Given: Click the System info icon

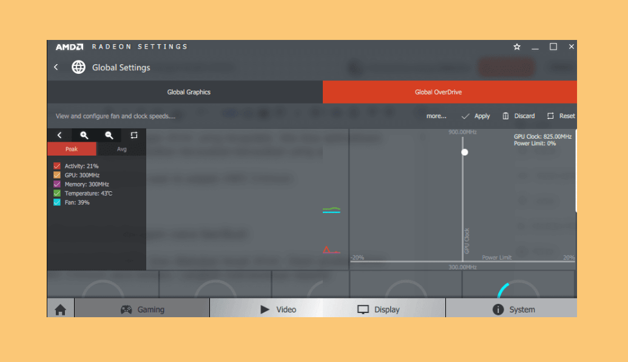Looking at the screenshot, I should [x=498, y=310].
